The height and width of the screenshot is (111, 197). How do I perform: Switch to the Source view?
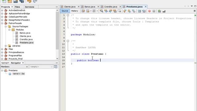(65, 11)
